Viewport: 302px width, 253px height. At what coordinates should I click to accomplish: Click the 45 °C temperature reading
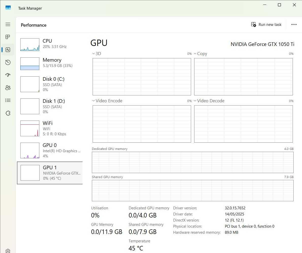tap(136, 248)
